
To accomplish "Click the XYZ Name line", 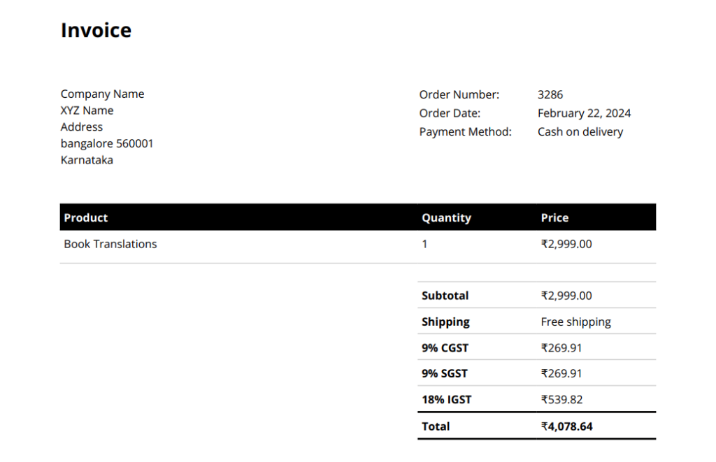I will tap(87, 110).
